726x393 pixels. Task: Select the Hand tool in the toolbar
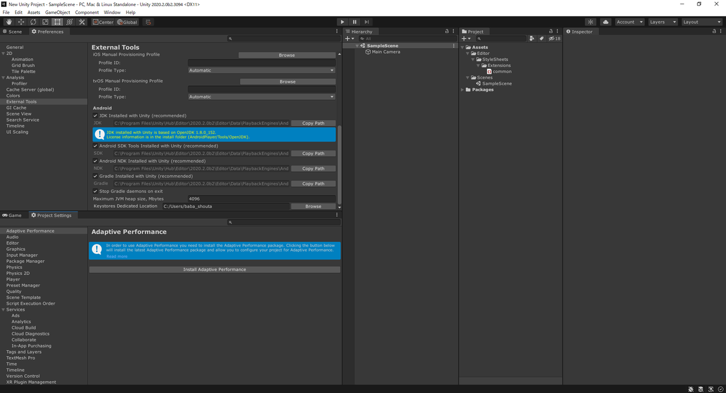(x=8, y=22)
